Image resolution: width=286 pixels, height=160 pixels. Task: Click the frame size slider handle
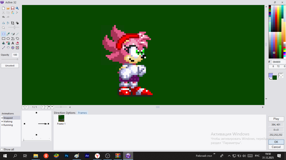click(x=61, y=107)
